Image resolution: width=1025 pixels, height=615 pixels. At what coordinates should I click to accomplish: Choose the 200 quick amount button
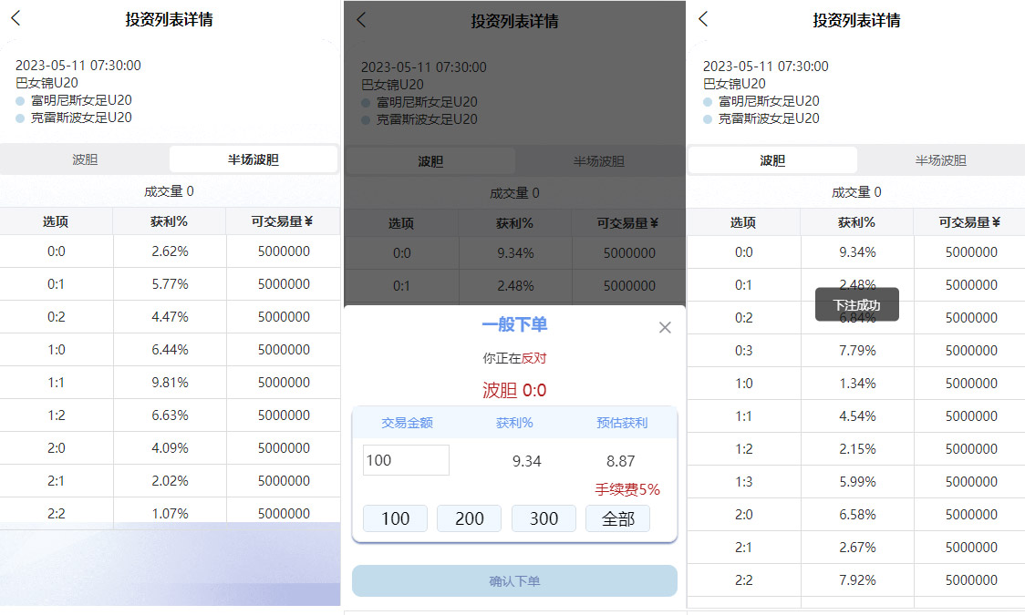469,518
